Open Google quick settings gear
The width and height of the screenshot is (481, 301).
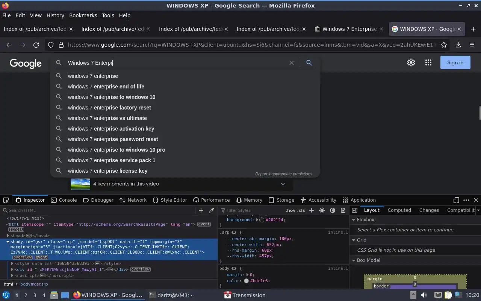[x=411, y=63]
